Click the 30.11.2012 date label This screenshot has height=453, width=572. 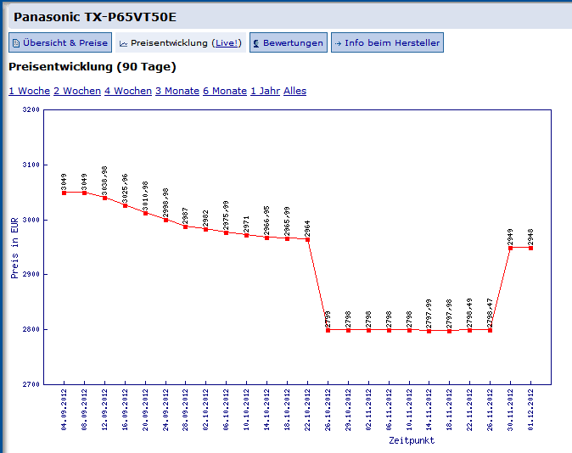point(510,410)
